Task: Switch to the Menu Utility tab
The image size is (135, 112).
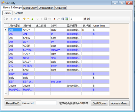Action: coord(30,8)
